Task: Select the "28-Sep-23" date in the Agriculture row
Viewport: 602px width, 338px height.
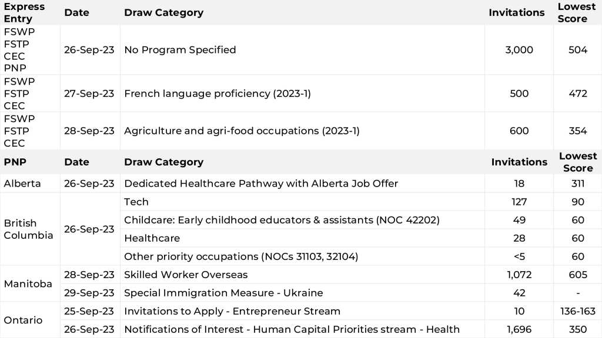Action: [x=89, y=131]
